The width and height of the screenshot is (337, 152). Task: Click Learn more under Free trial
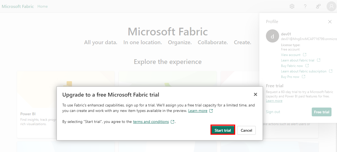click(x=274, y=101)
